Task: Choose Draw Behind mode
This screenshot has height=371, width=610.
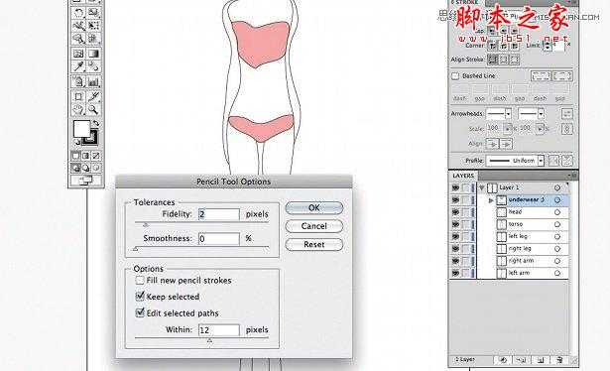Action: point(86,168)
